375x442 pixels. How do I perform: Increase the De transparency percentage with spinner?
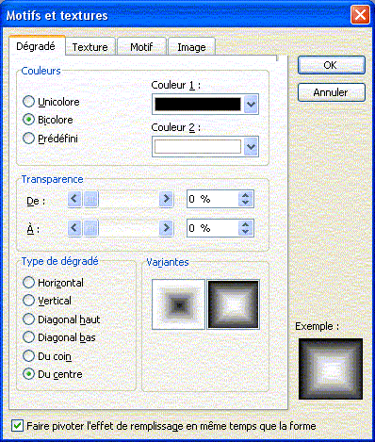coord(245,195)
